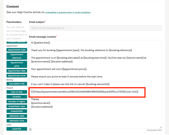This screenshot has height=135, width=169.
Task: Insert the Appointment time placeholder tag
Action: 17,76
